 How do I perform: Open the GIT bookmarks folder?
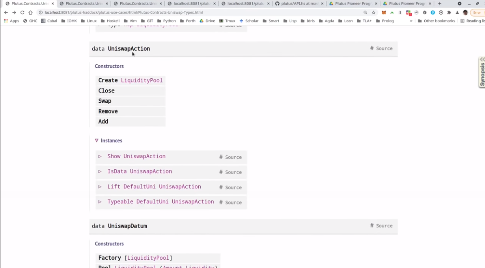[x=147, y=21]
